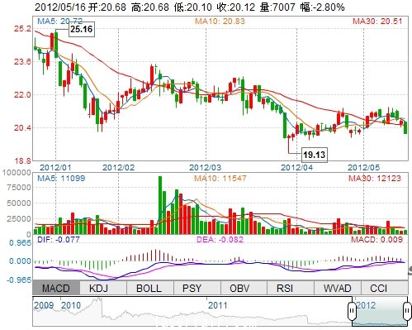412x330 pixels.
Task: Click the 2011 region in timeline navigator
Action: (x=217, y=305)
